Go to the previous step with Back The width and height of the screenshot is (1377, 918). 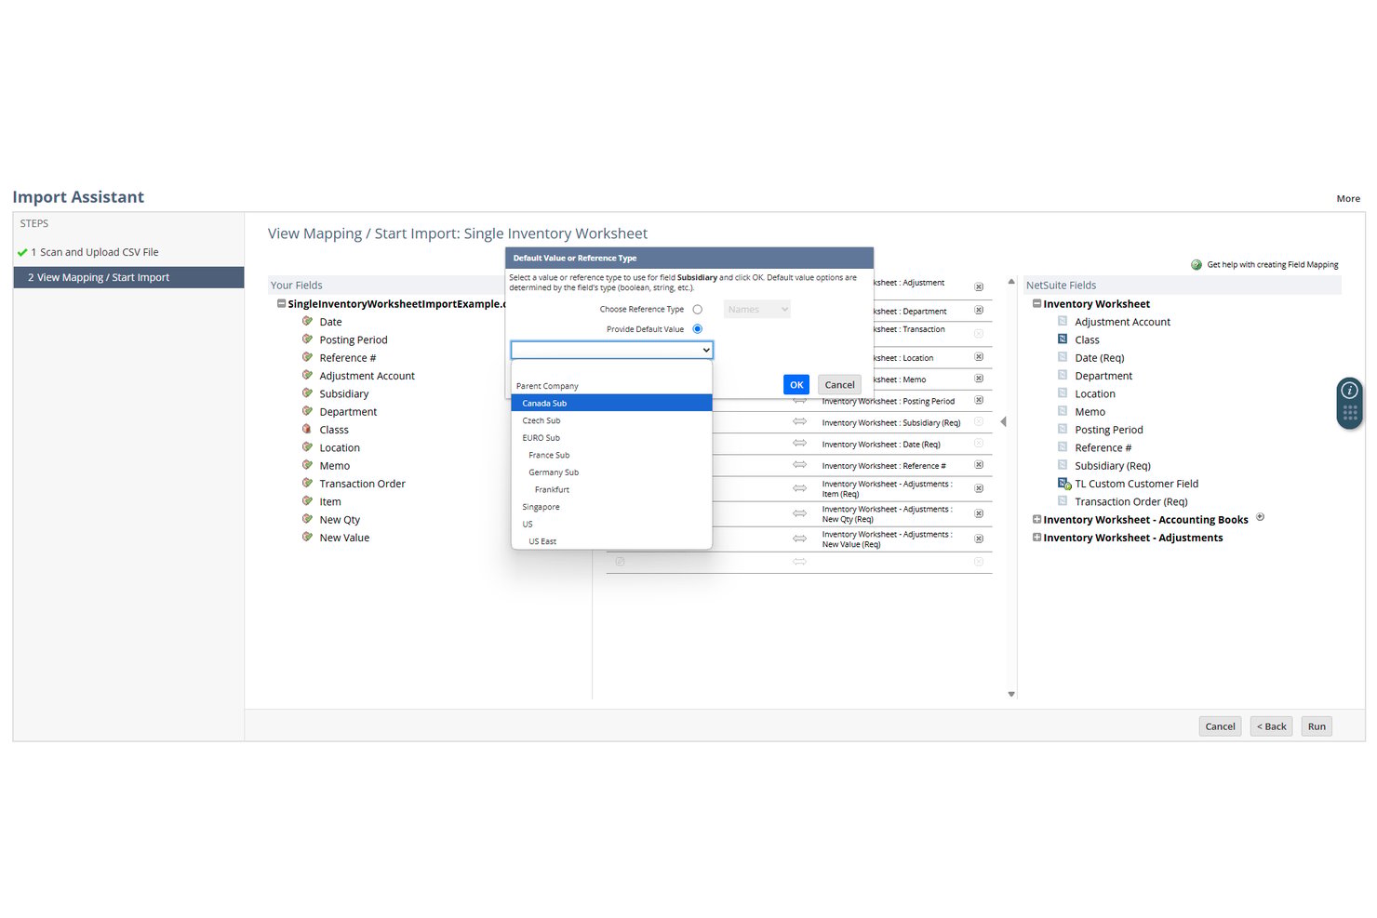pos(1271,726)
